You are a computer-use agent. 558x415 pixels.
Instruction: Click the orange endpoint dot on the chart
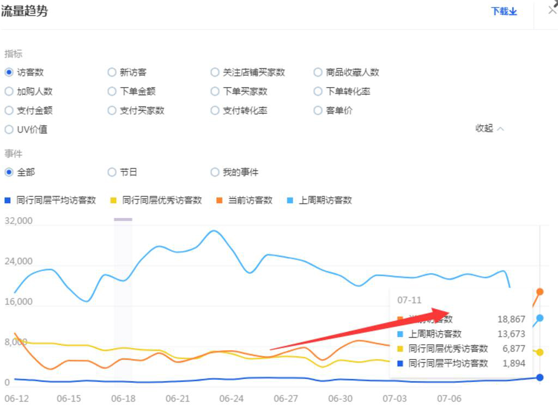tap(539, 292)
